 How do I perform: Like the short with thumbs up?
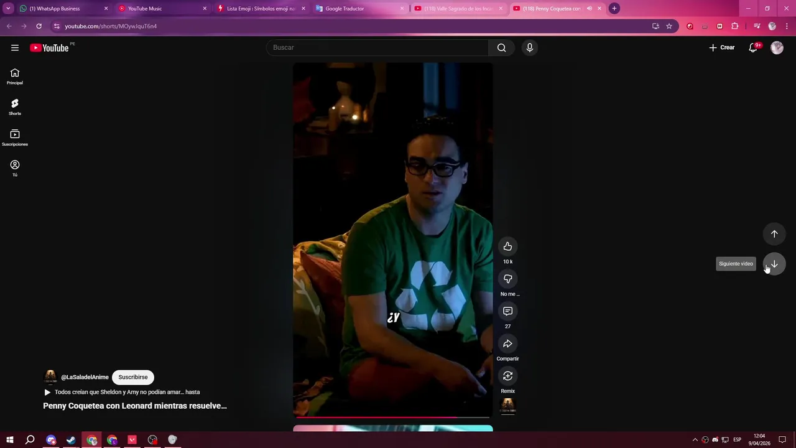coord(507,246)
